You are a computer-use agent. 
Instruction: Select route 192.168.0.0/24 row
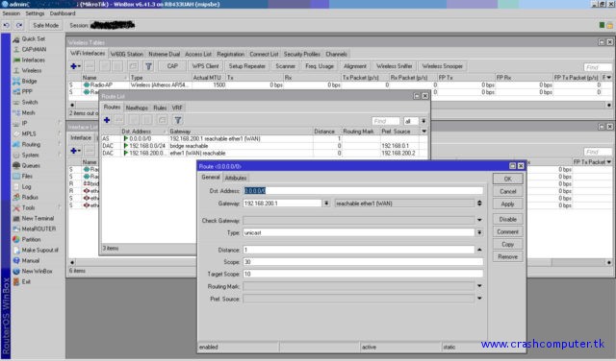tap(264, 146)
